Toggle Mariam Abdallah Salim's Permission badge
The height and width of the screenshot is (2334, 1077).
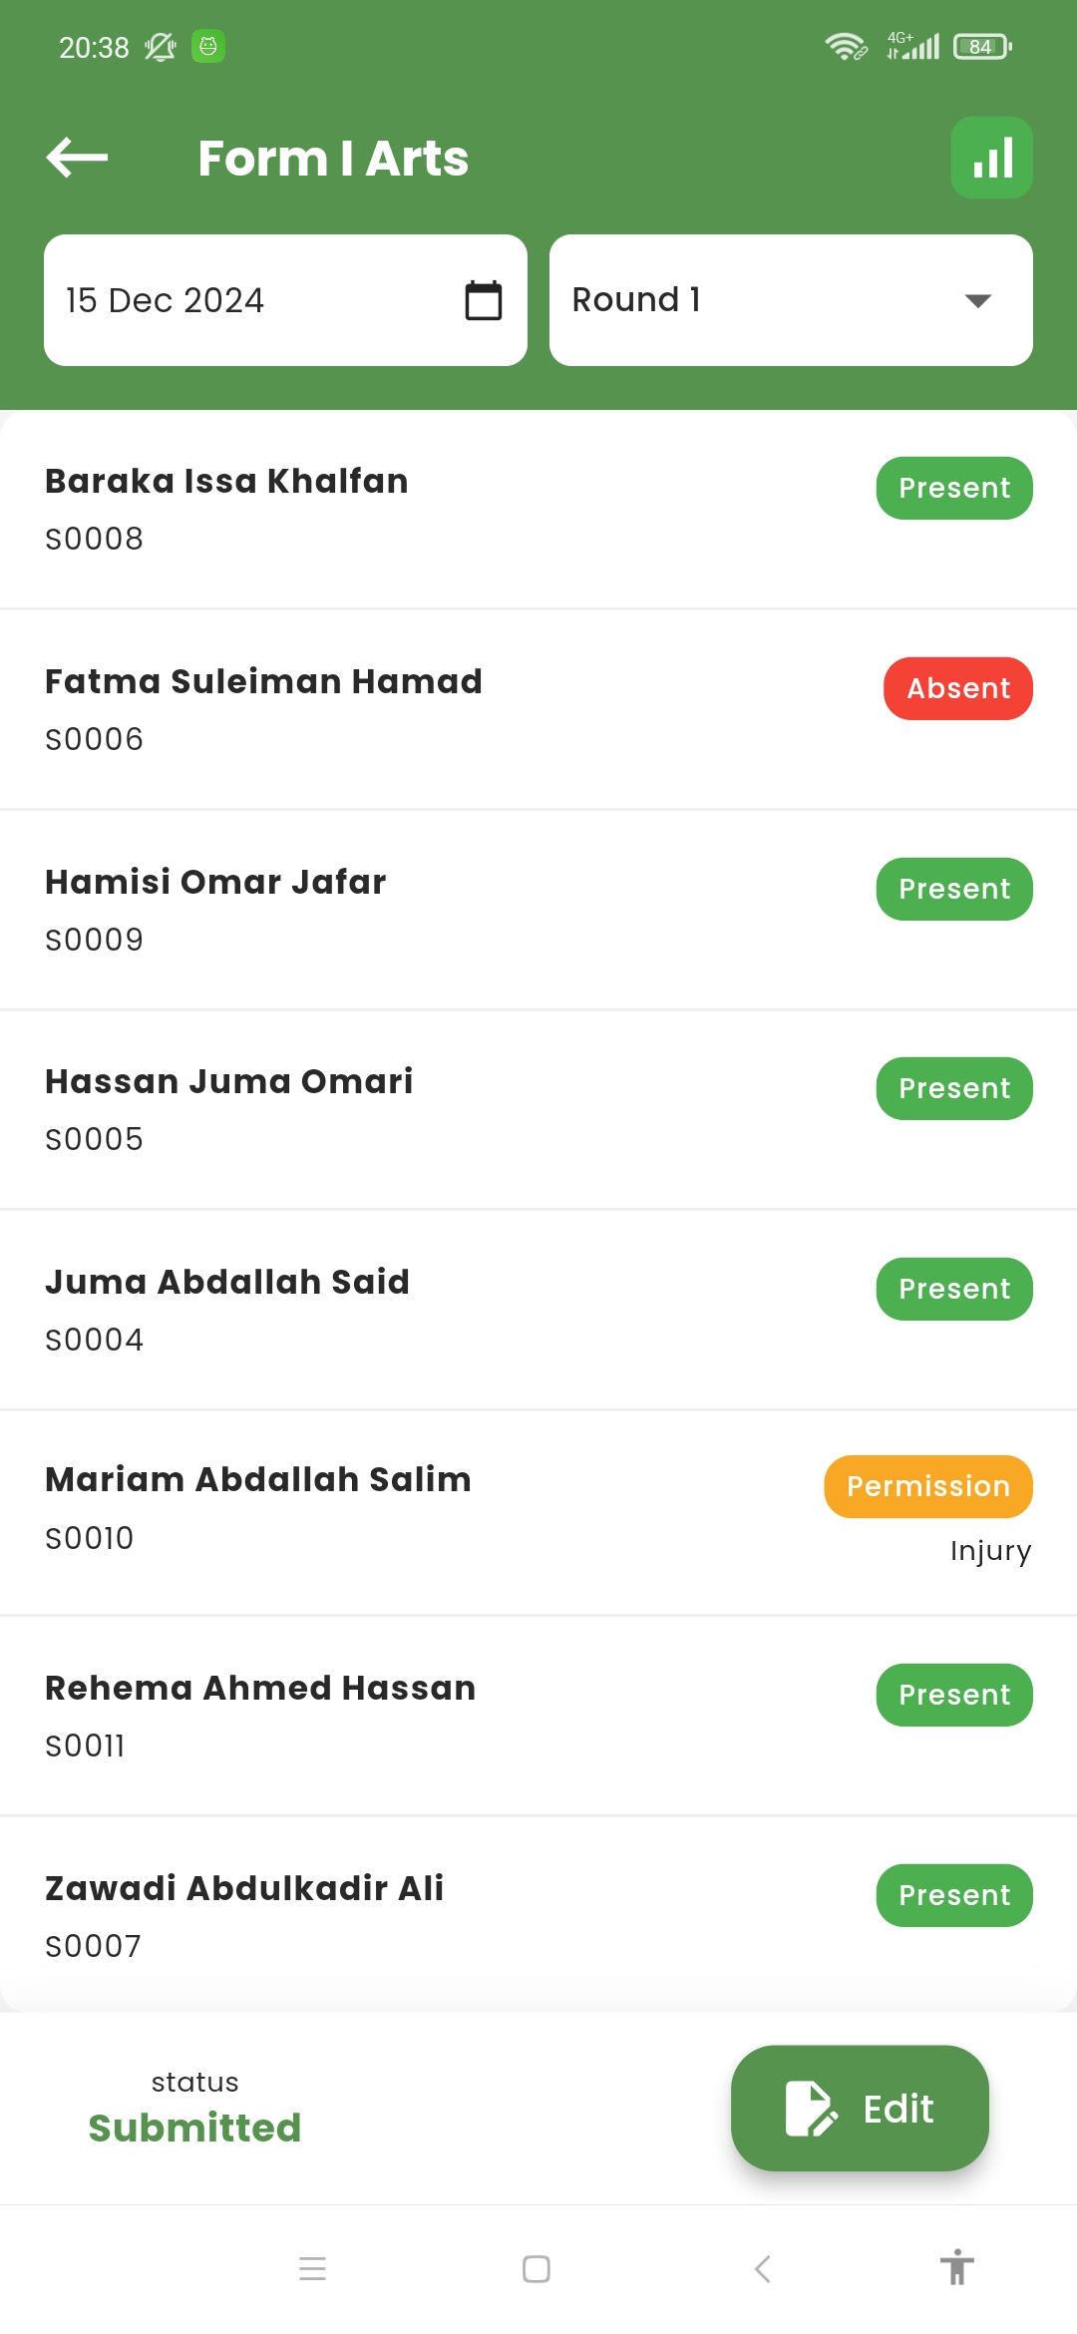927,1486
